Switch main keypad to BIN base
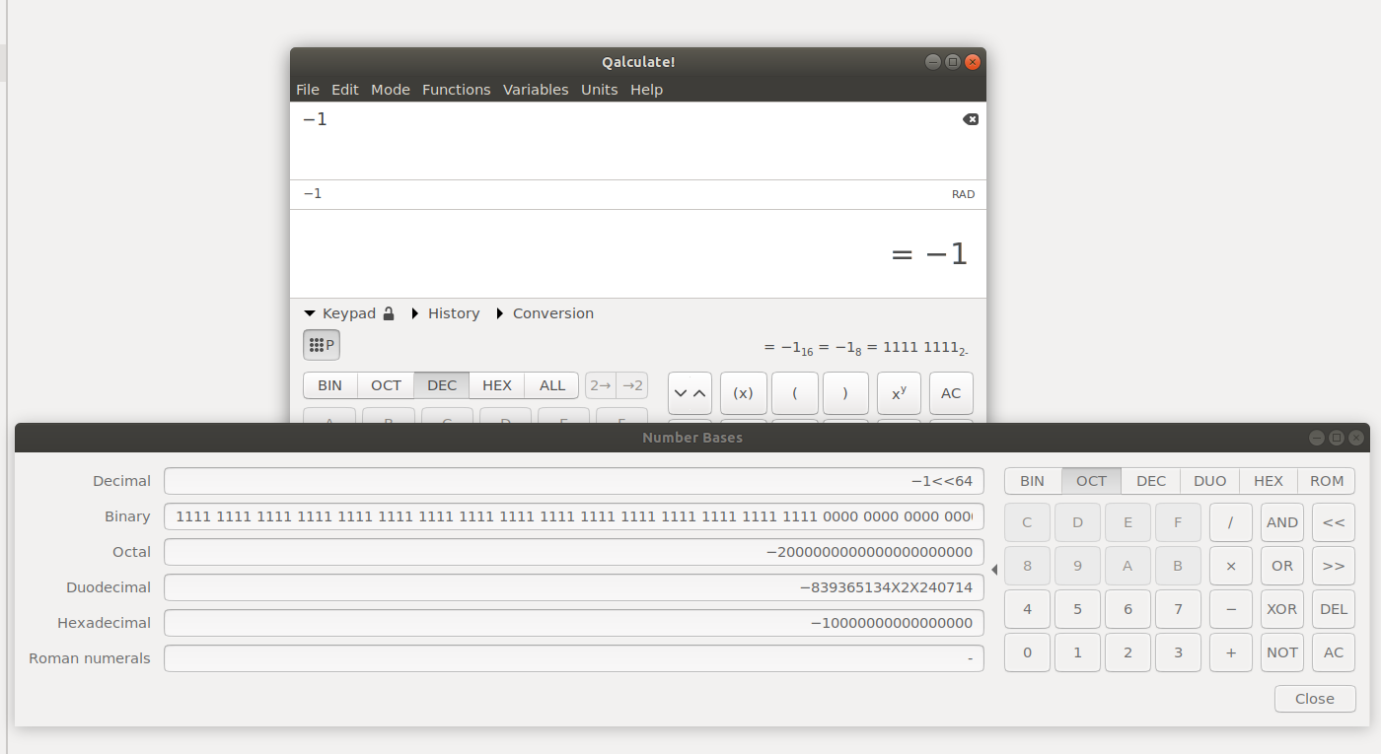 330,385
